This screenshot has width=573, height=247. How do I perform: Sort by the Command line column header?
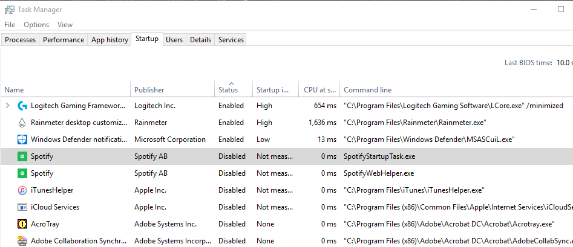click(456, 89)
